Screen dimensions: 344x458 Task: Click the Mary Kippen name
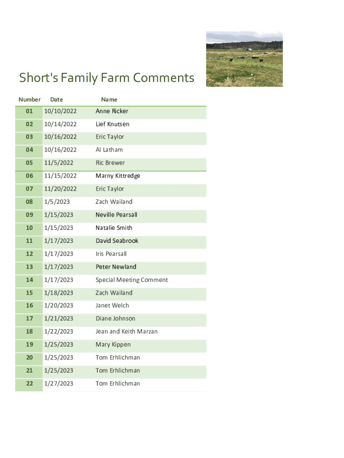tap(113, 344)
